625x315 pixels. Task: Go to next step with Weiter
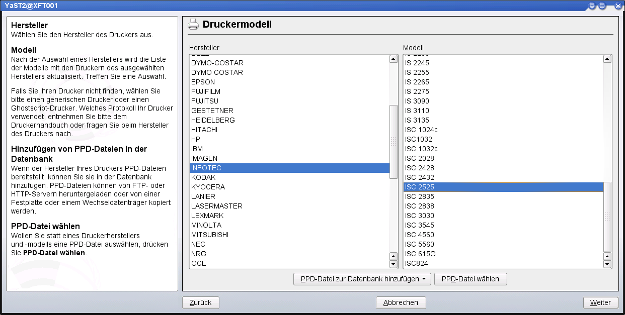(600, 302)
